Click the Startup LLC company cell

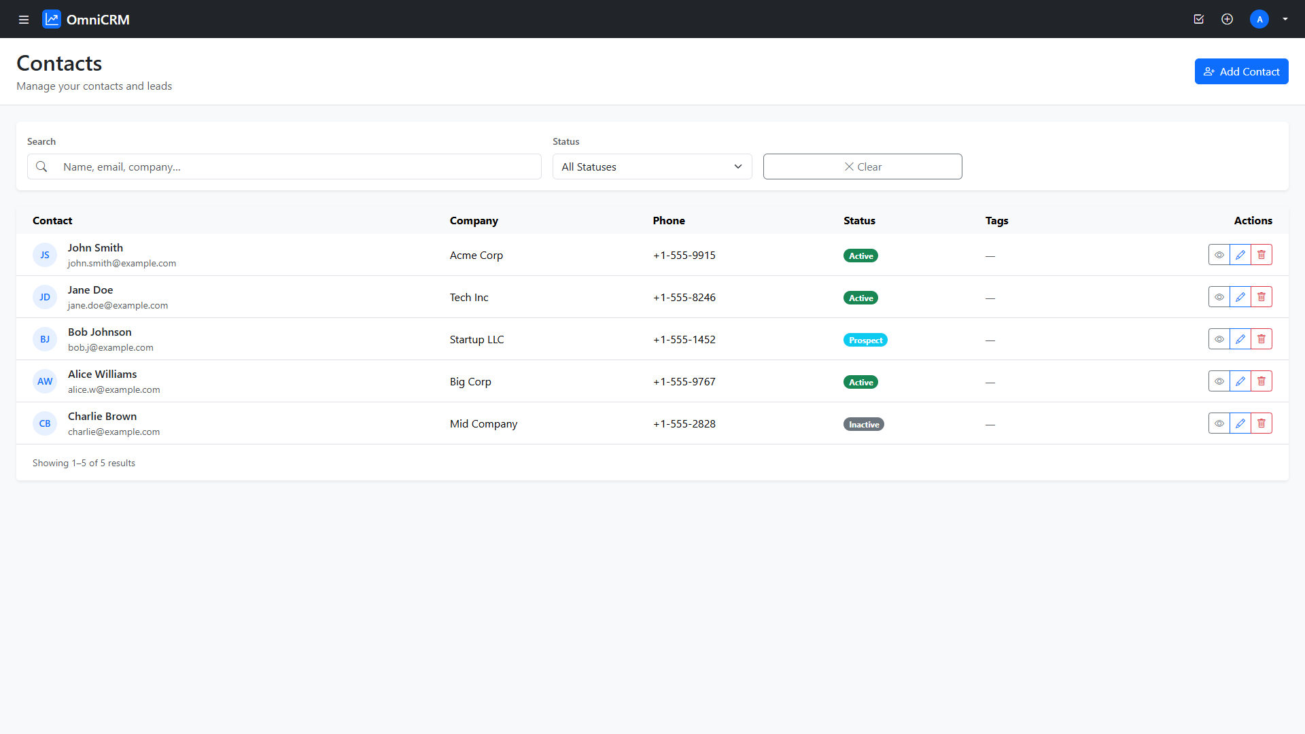click(x=476, y=339)
